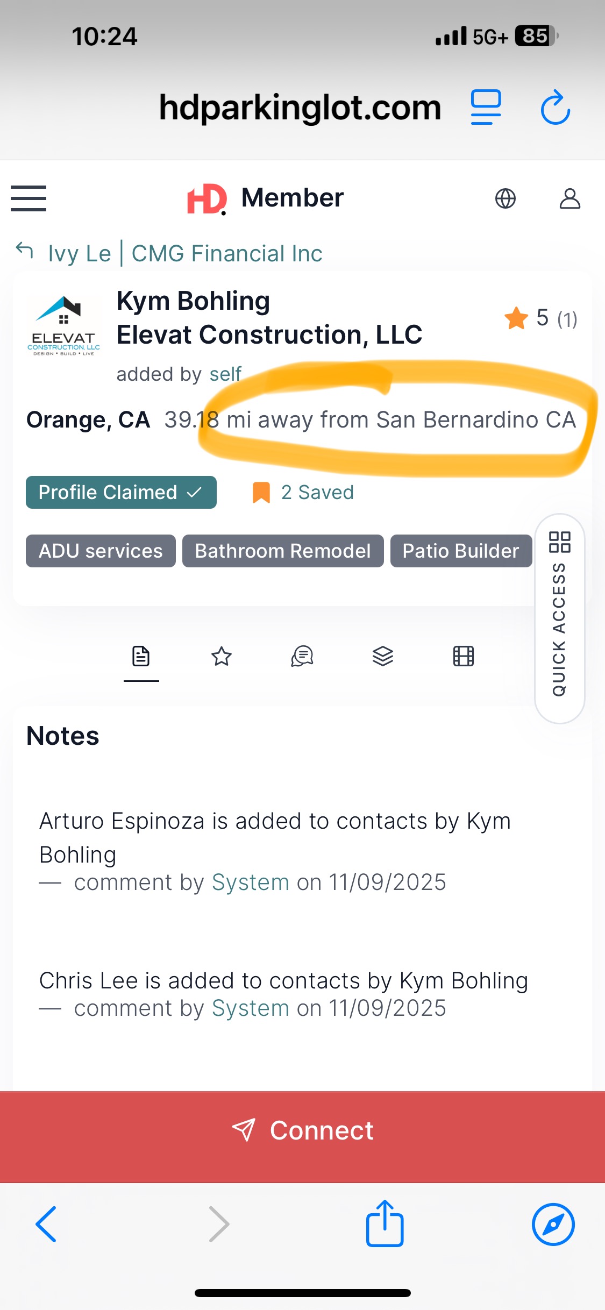Expand the Quick Access side panel
The width and height of the screenshot is (605, 1310).
click(559, 618)
